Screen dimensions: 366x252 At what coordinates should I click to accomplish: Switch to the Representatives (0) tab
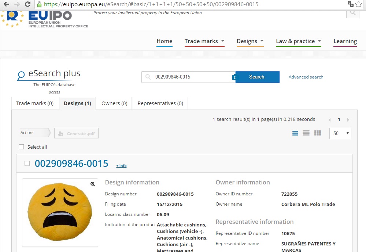(160, 103)
